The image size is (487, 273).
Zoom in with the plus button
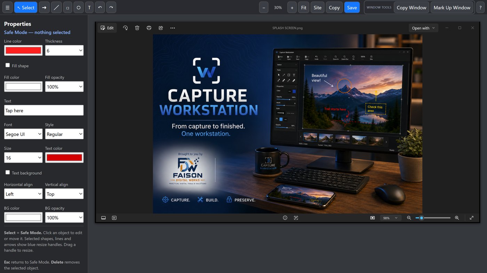pyautogui.click(x=292, y=7)
